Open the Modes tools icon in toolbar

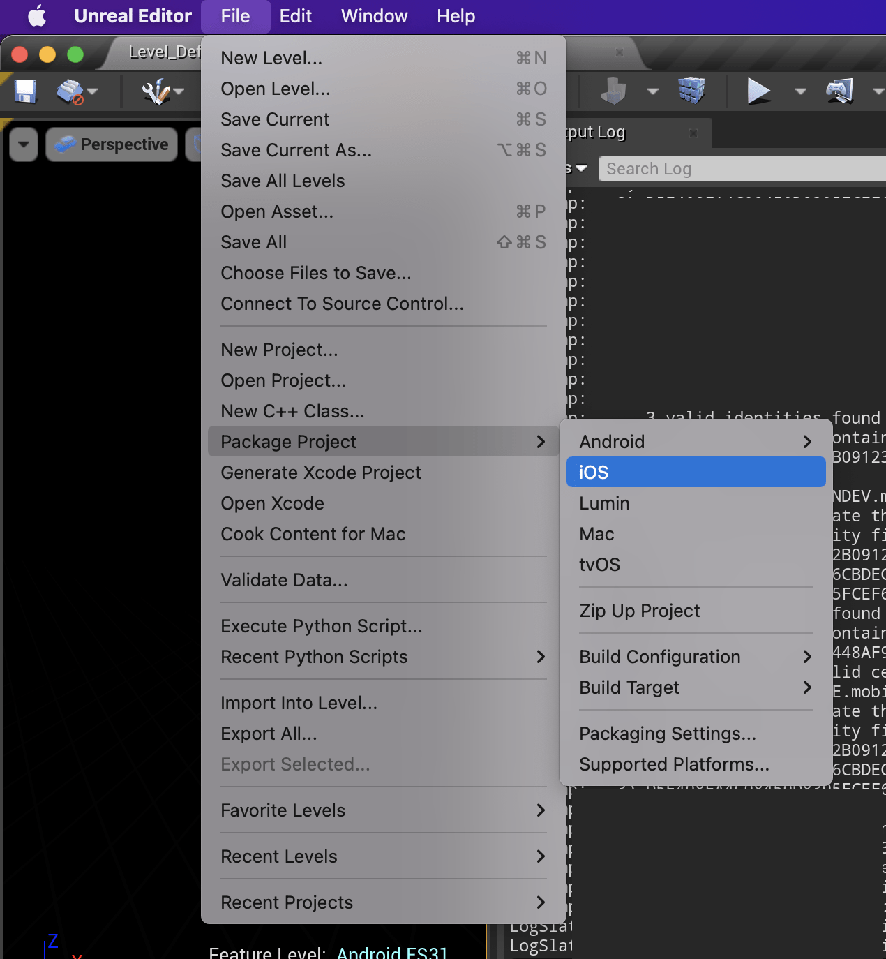(155, 91)
